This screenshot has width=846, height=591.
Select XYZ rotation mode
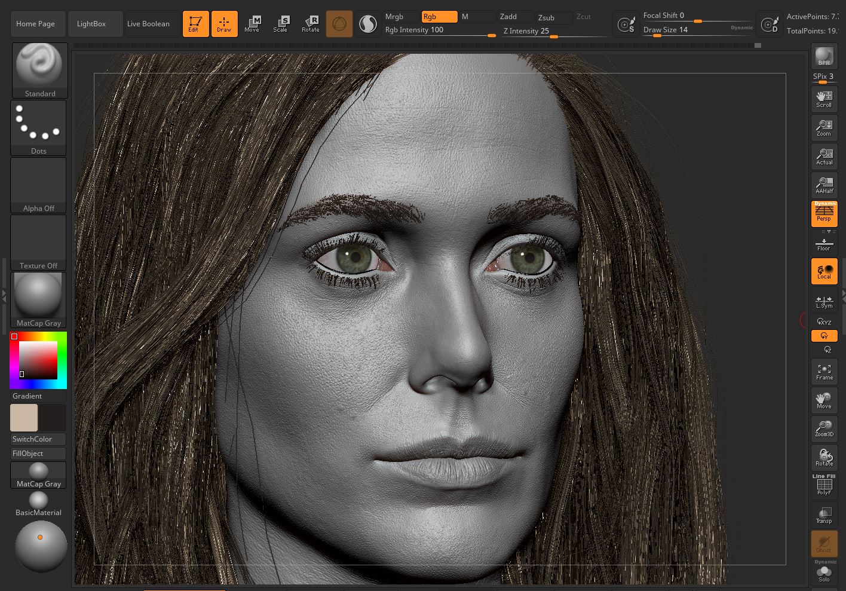click(824, 322)
